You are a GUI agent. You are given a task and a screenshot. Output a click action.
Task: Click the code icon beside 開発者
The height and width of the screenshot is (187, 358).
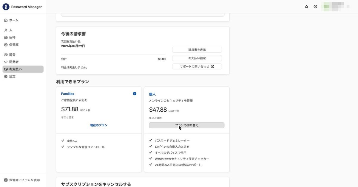click(6, 62)
